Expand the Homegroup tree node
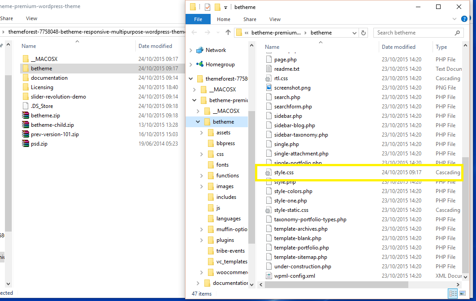 coord(190,64)
